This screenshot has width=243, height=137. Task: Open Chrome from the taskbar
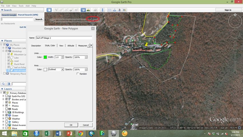point(80,134)
